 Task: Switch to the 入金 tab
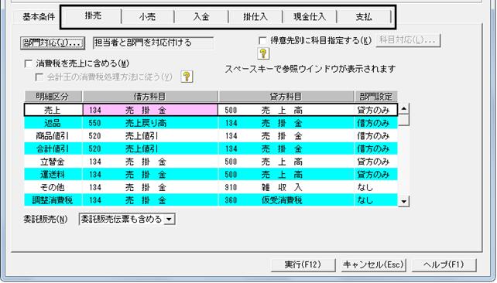[201, 17]
